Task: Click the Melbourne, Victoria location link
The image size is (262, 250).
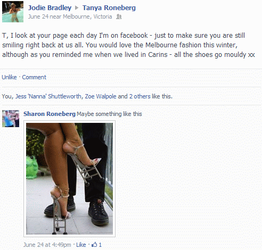Action: (x=87, y=16)
